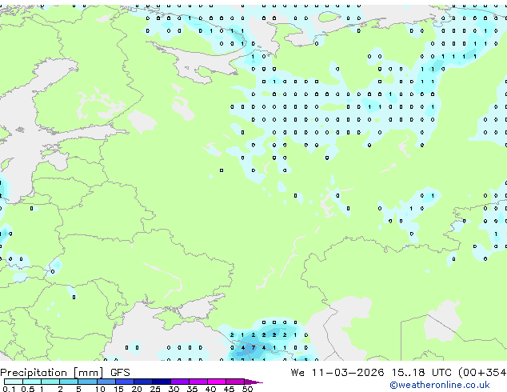Click legend swatch between 40 and 45

[x=217, y=382]
